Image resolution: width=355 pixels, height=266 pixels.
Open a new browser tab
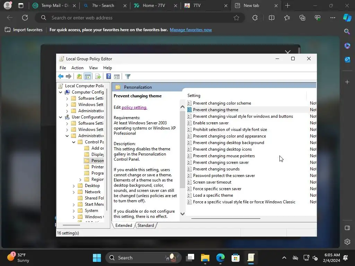[x=287, y=6]
